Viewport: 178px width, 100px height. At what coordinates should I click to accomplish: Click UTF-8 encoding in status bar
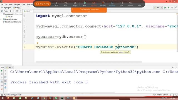165,95
